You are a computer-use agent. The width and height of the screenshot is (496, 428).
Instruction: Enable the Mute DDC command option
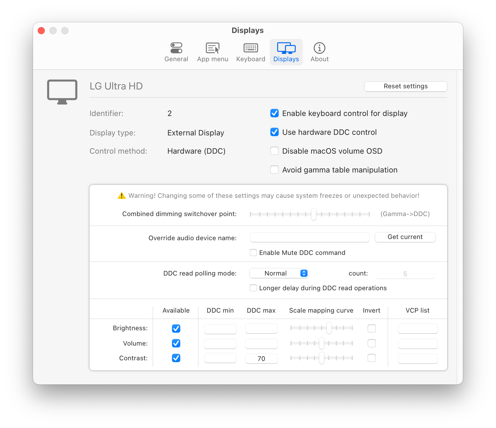(253, 252)
